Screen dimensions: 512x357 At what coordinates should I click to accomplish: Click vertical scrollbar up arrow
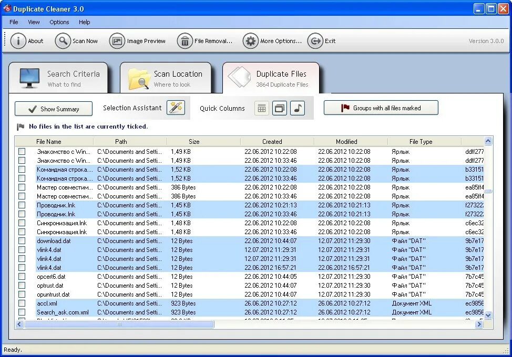488,141
